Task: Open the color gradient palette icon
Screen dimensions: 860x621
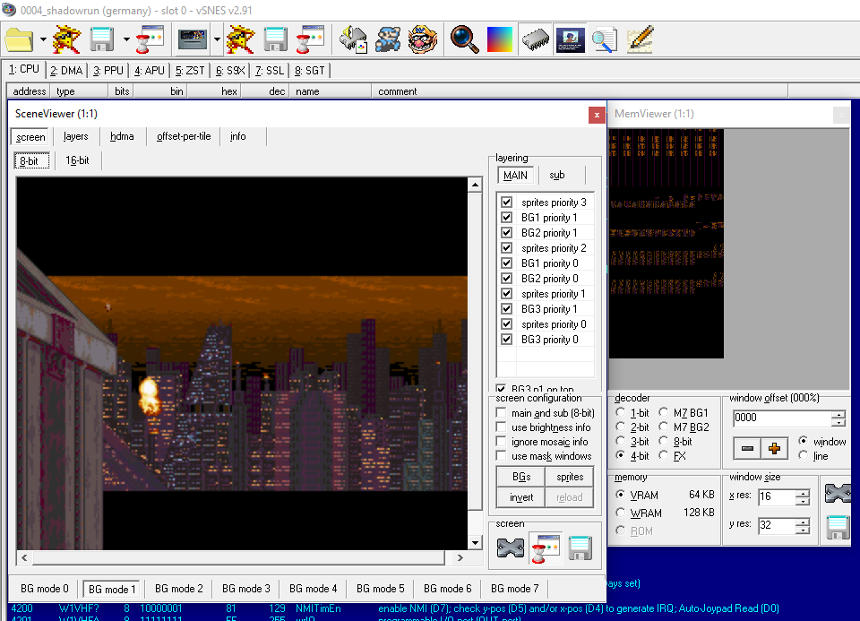Action: pyautogui.click(x=499, y=39)
